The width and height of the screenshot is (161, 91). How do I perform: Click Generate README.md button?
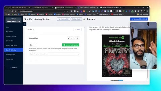[139, 19]
